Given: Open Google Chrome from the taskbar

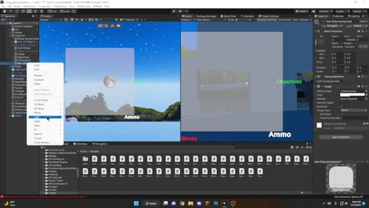Looking at the screenshot, I should 182,203.
